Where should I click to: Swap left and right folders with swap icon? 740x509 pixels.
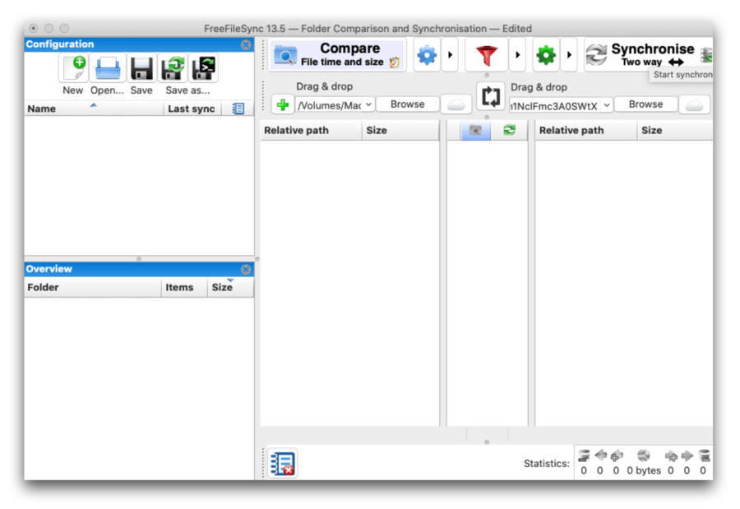click(490, 96)
